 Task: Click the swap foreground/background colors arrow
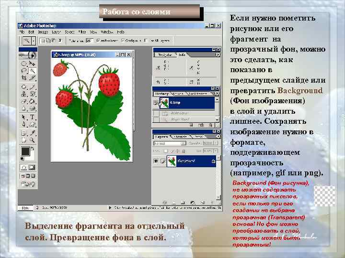coord(33,149)
